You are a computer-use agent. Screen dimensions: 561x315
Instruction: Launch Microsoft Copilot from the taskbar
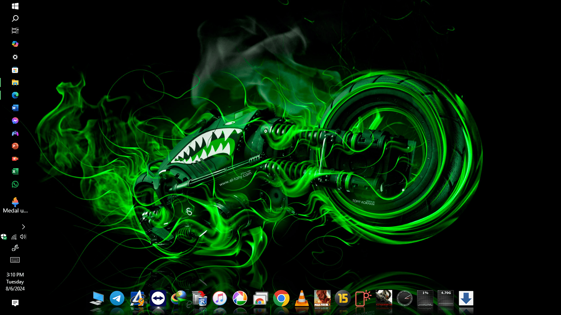(x=15, y=44)
